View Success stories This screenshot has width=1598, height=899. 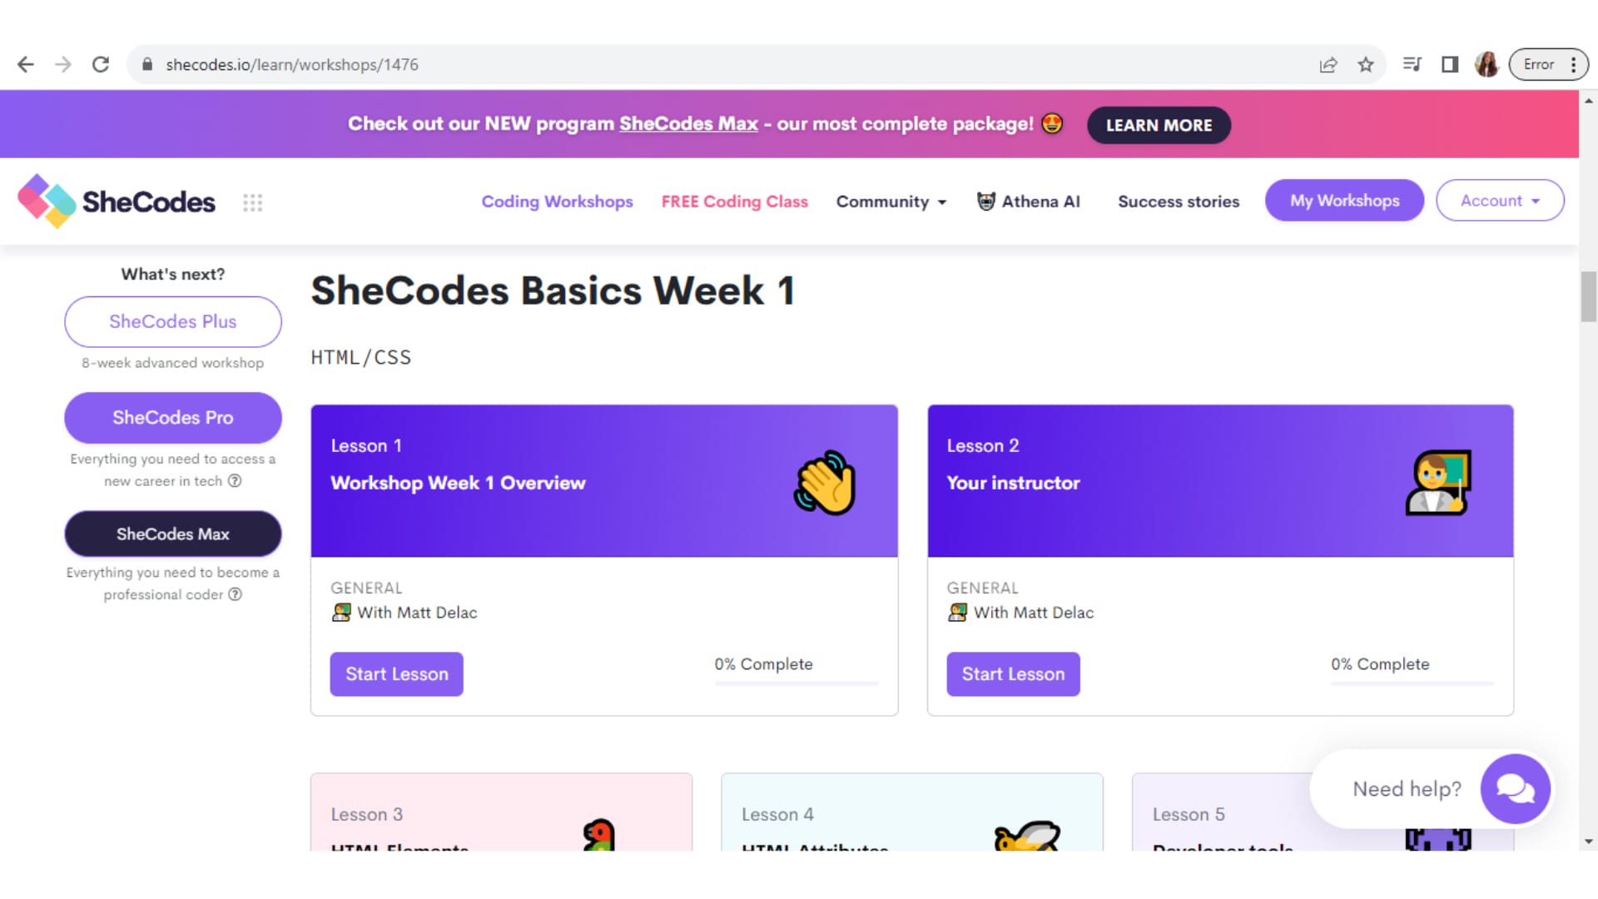tap(1179, 201)
